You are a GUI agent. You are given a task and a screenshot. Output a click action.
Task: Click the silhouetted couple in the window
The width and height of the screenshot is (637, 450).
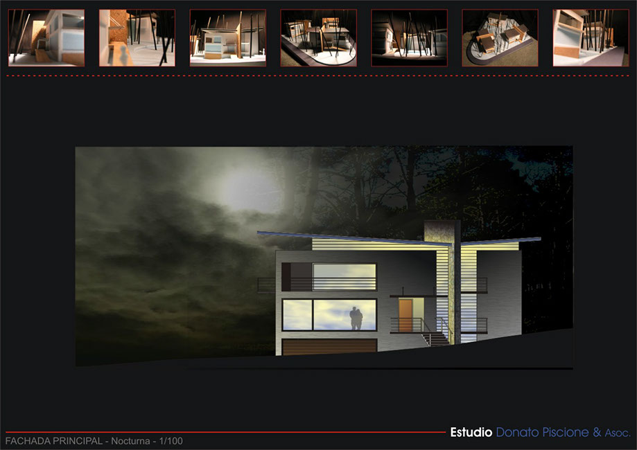click(356, 318)
